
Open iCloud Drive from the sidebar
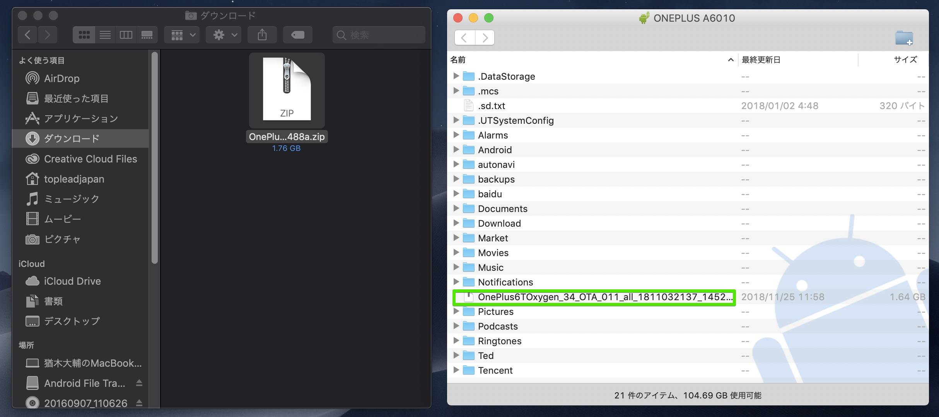coord(72,281)
